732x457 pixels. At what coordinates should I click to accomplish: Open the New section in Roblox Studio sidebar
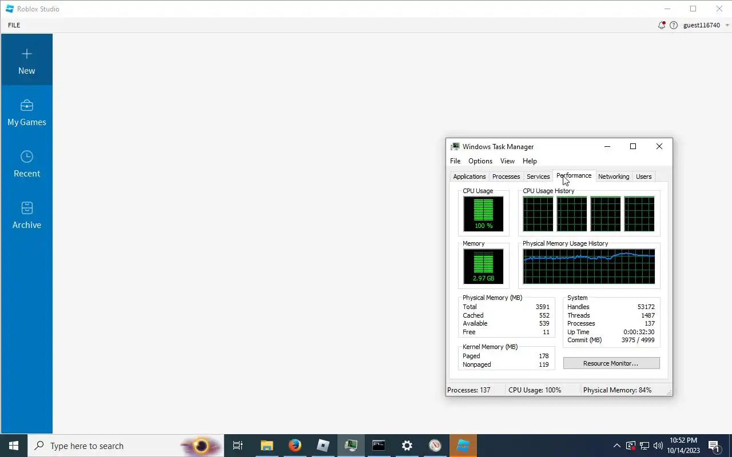(x=26, y=60)
